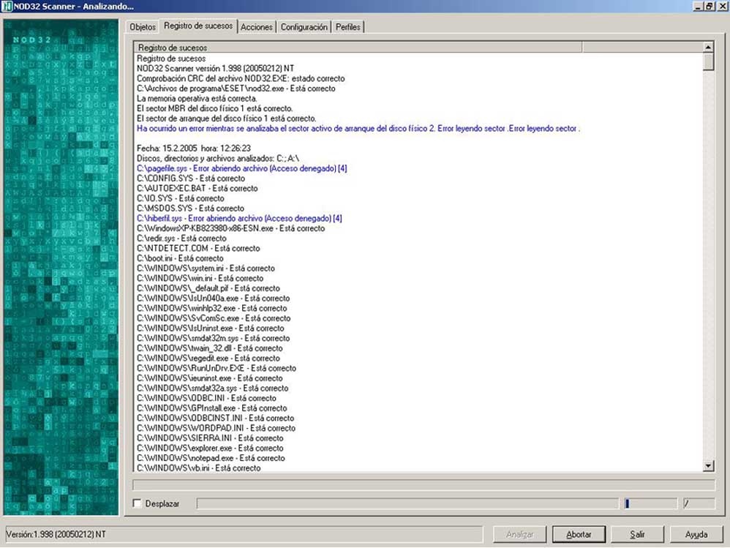Screen dimensions: 730x548
Task: Select the C:\WINDOWS\RunUnDrv.EXE log entry
Action: (x=217, y=368)
